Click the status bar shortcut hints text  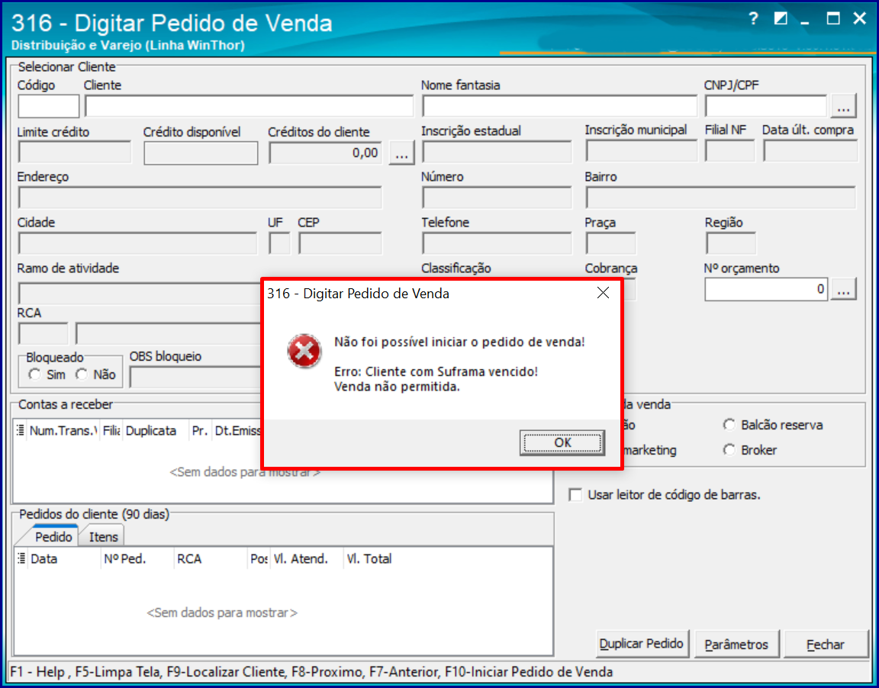tap(311, 672)
